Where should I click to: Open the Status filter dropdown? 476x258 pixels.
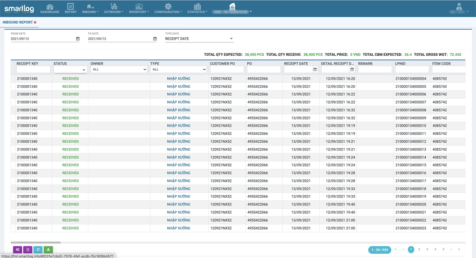tap(70, 70)
